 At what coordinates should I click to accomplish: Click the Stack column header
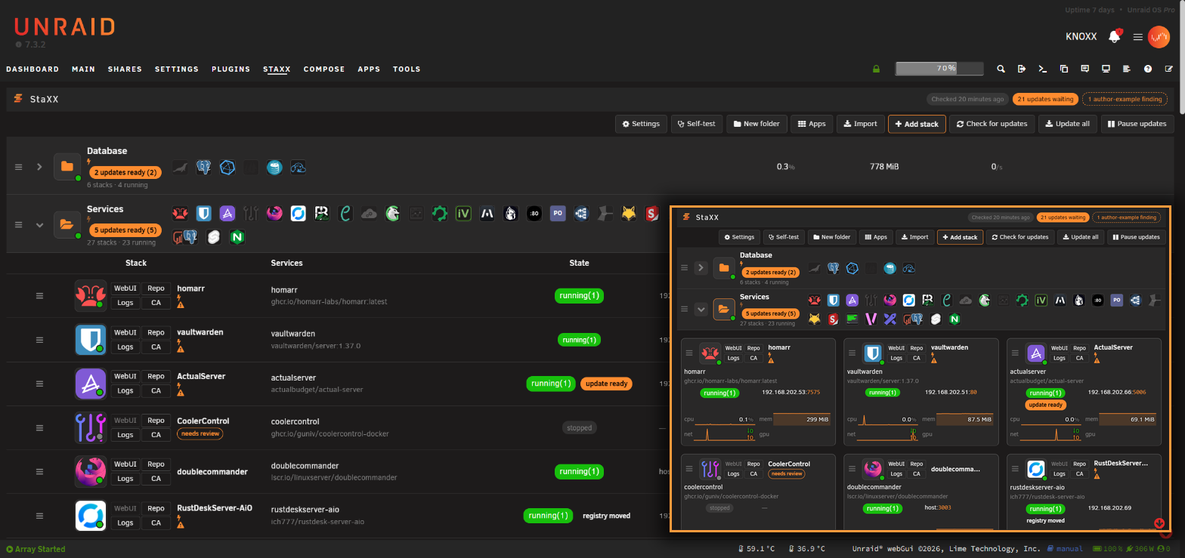[x=136, y=263]
